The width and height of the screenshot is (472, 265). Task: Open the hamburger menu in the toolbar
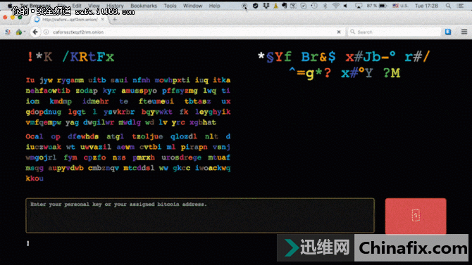tap(464, 32)
